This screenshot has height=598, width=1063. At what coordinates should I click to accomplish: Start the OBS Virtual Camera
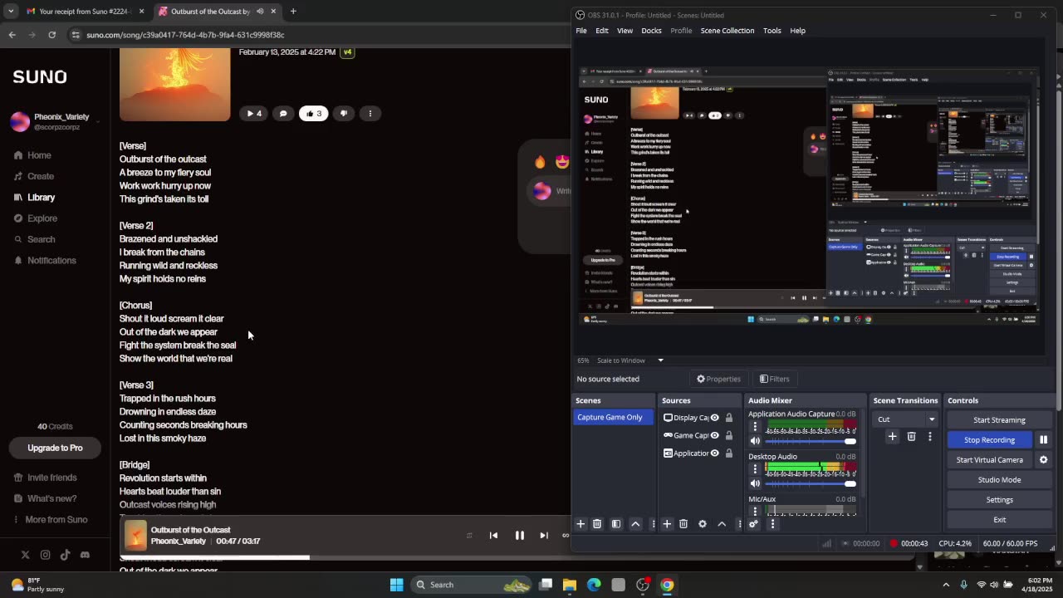[990, 460]
